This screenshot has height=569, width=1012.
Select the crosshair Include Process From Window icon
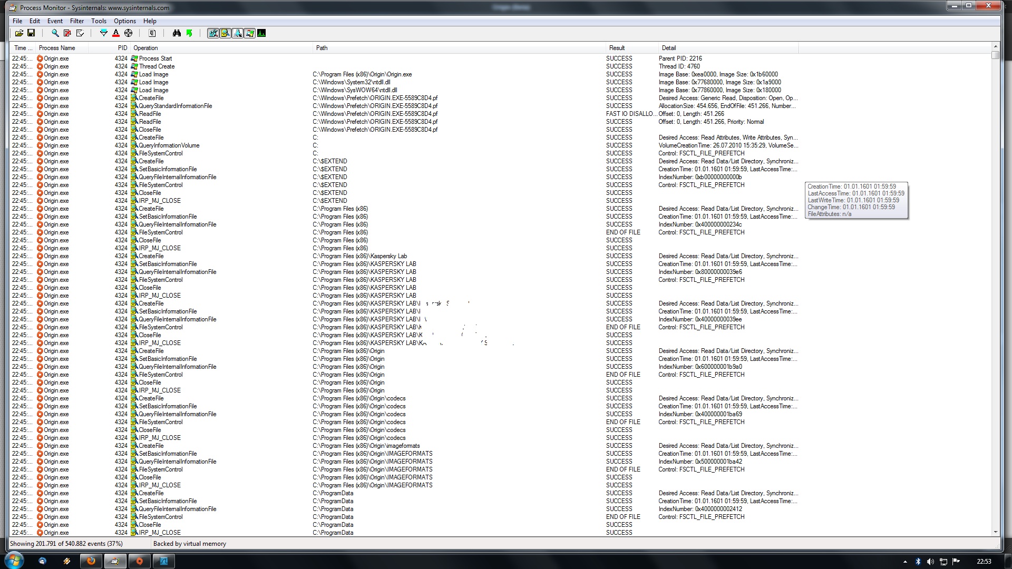[128, 33]
